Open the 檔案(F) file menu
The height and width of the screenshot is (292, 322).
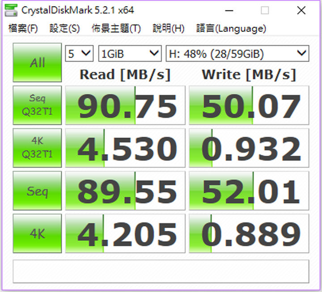tap(23, 29)
